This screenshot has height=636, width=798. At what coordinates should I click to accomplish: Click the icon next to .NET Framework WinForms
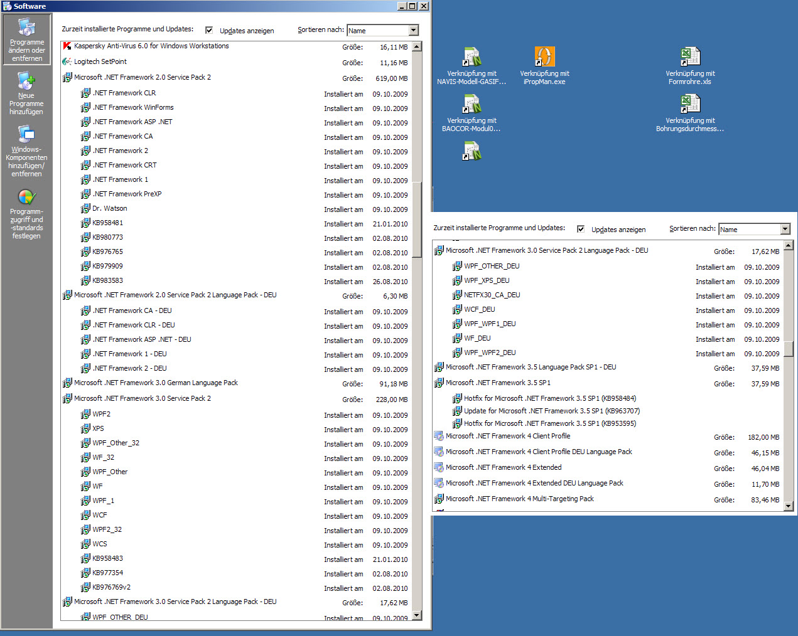point(85,108)
